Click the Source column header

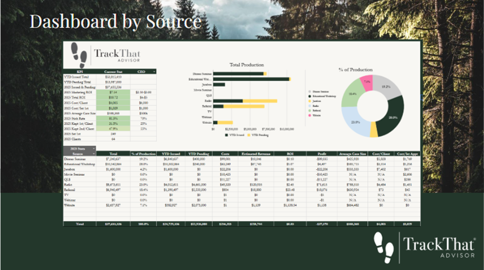pyautogui.click(x=79, y=153)
